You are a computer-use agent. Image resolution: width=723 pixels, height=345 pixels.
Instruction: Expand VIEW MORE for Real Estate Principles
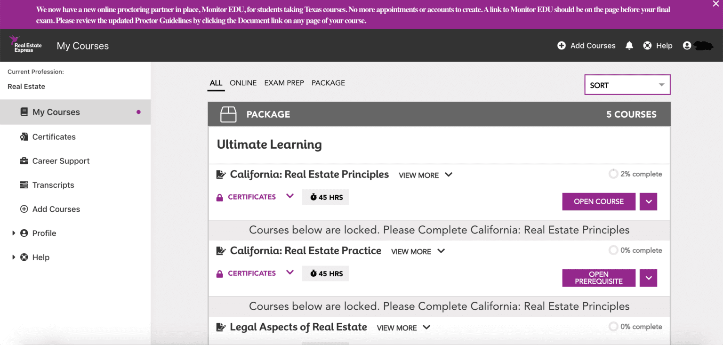point(426,175)
